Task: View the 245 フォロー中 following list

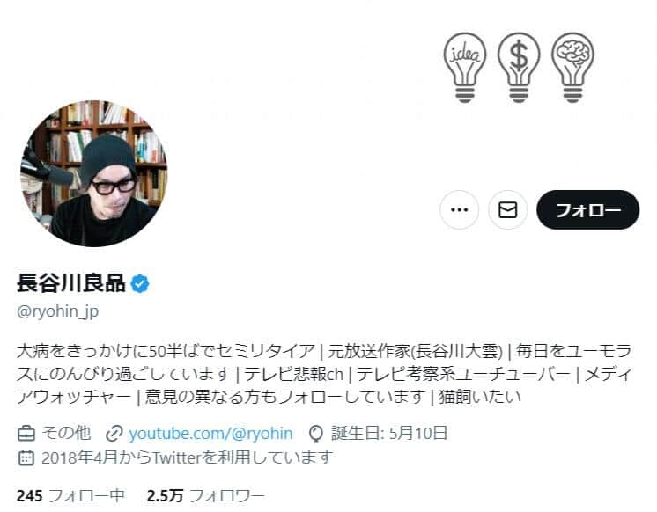Action: pos(70,496)
